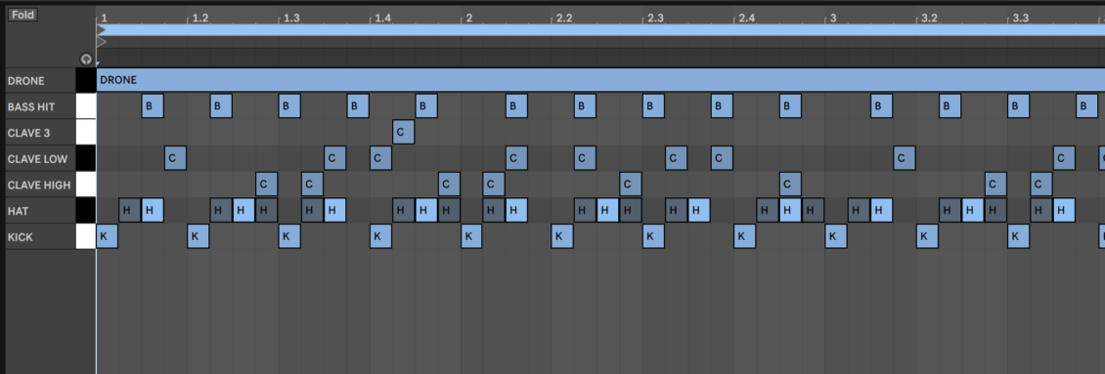
Task: Audition the black piano key beside DRONE
Action: click(86, 80)
